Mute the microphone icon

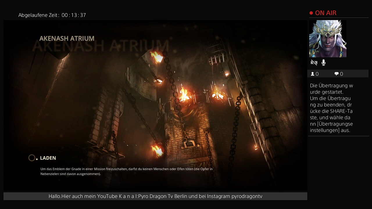coord(323,63)
